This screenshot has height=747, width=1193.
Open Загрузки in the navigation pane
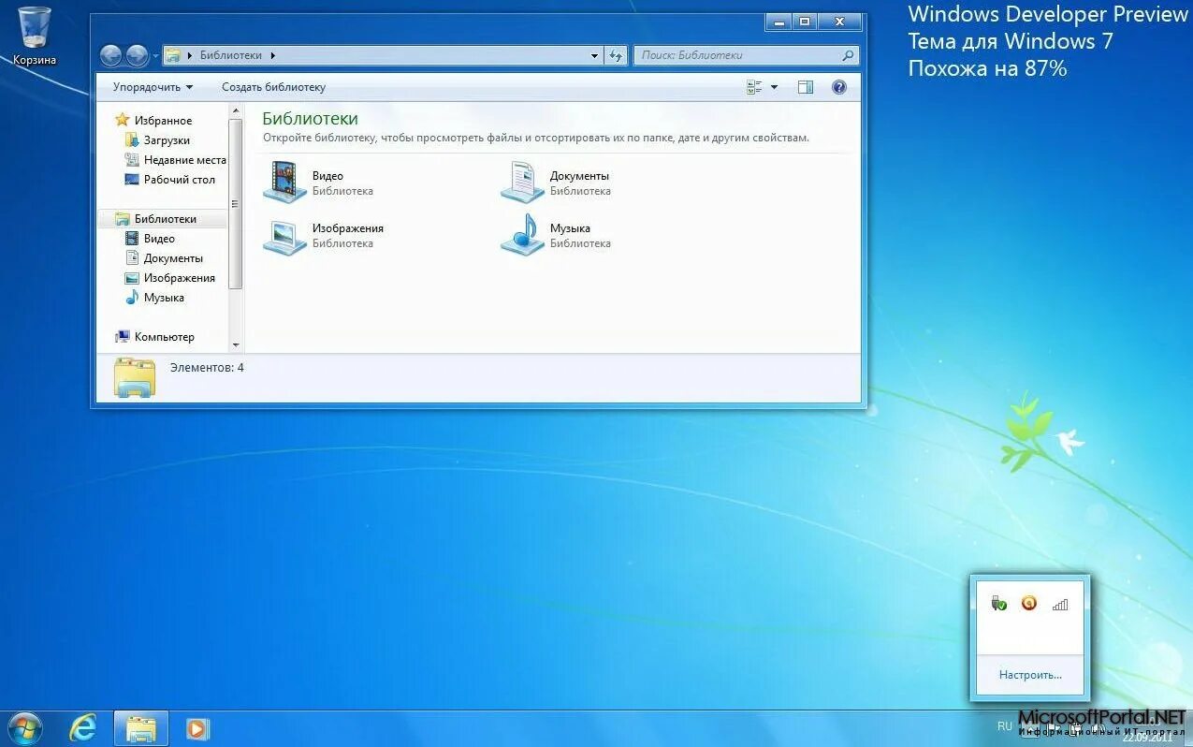tap(167, 140)
